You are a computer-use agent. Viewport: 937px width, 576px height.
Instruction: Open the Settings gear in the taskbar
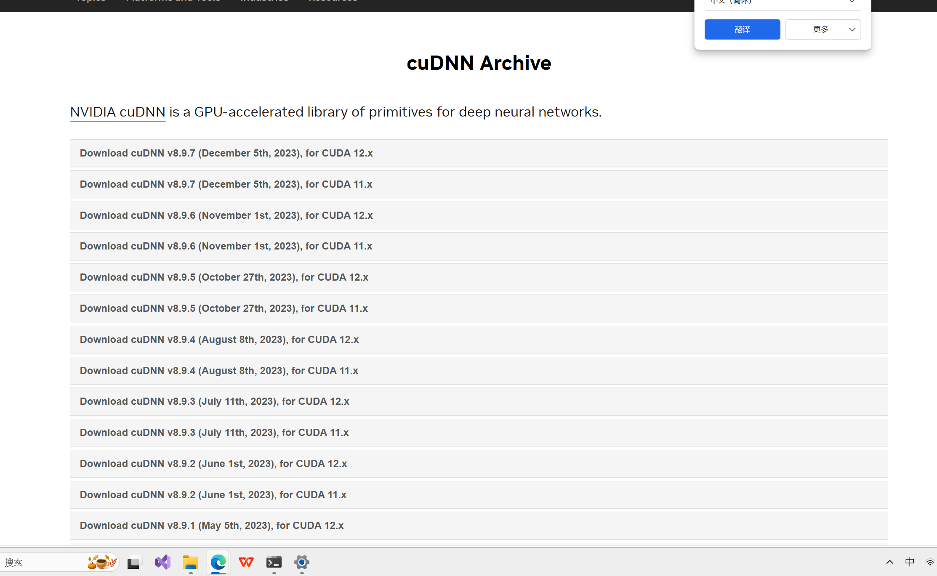(301, 562)
